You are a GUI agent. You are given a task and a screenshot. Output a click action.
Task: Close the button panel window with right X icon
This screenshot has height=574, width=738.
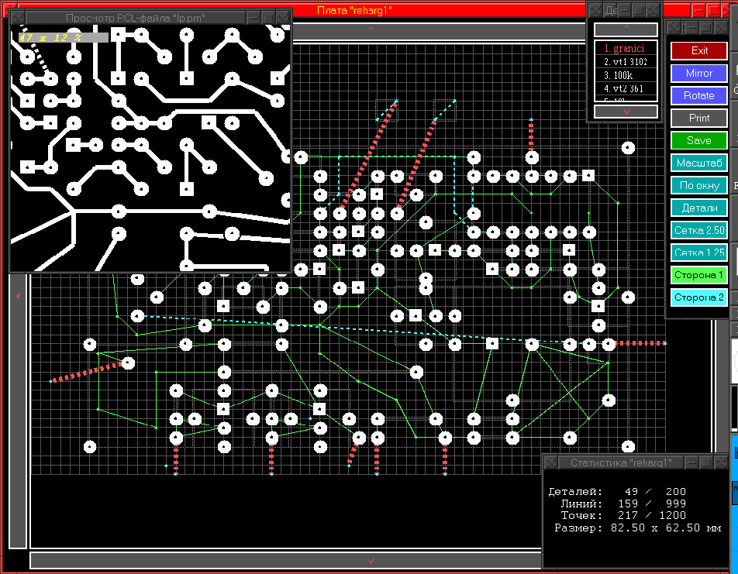click(x=721, y=28)
